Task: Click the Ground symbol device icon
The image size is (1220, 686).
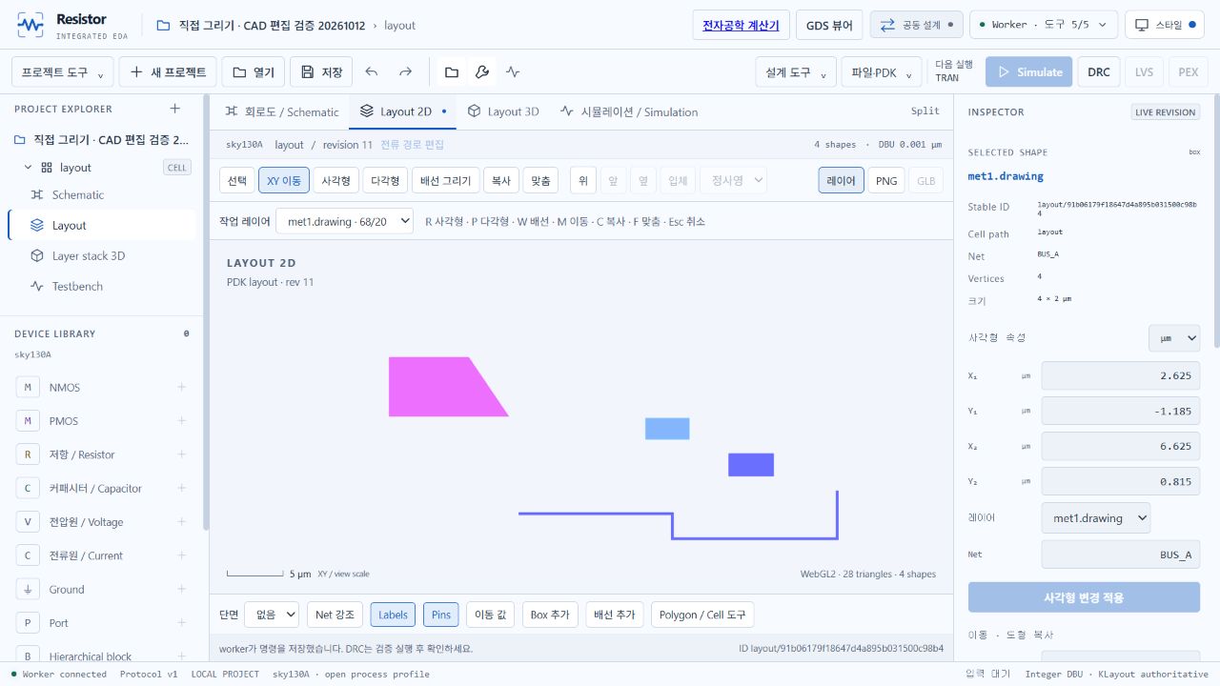Action: pyautogui.click(x=28, y=589)
